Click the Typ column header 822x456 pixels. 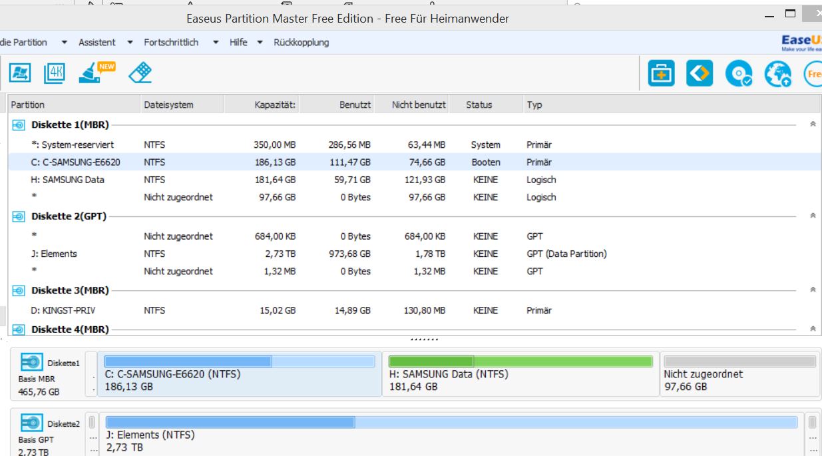pyautogui.click(x=671, y=105)
